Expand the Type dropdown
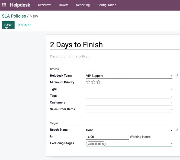 tap(129, 89)
